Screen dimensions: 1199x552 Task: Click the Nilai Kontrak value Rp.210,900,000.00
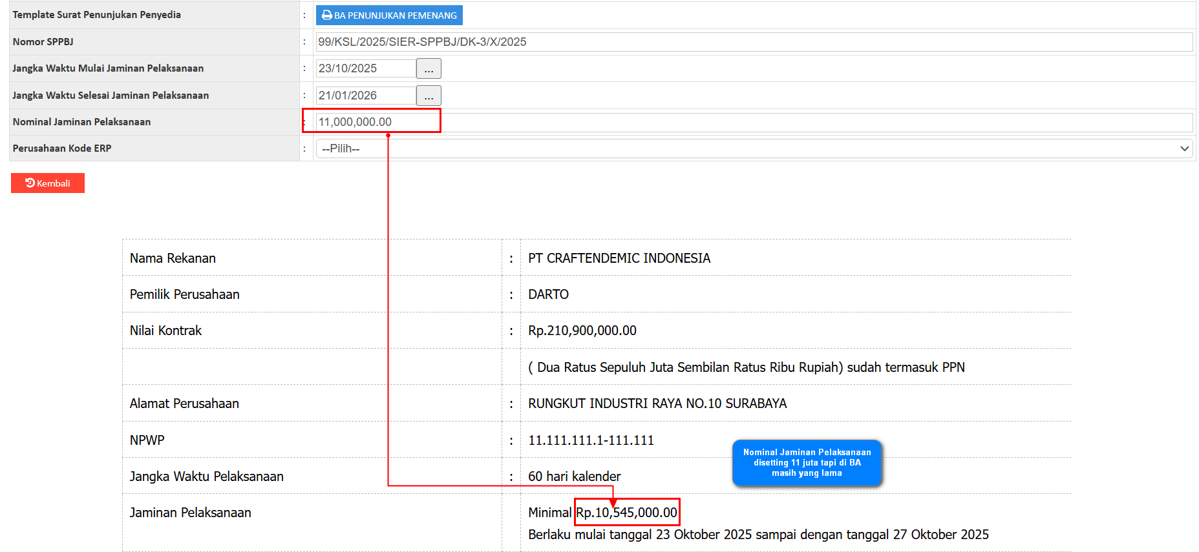pos(582,331)
